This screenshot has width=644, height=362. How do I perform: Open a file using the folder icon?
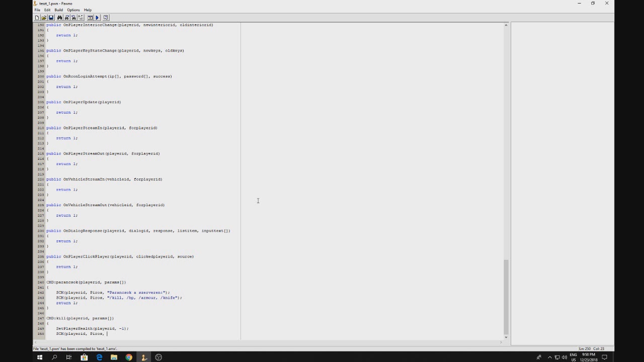tap(44, 18)
